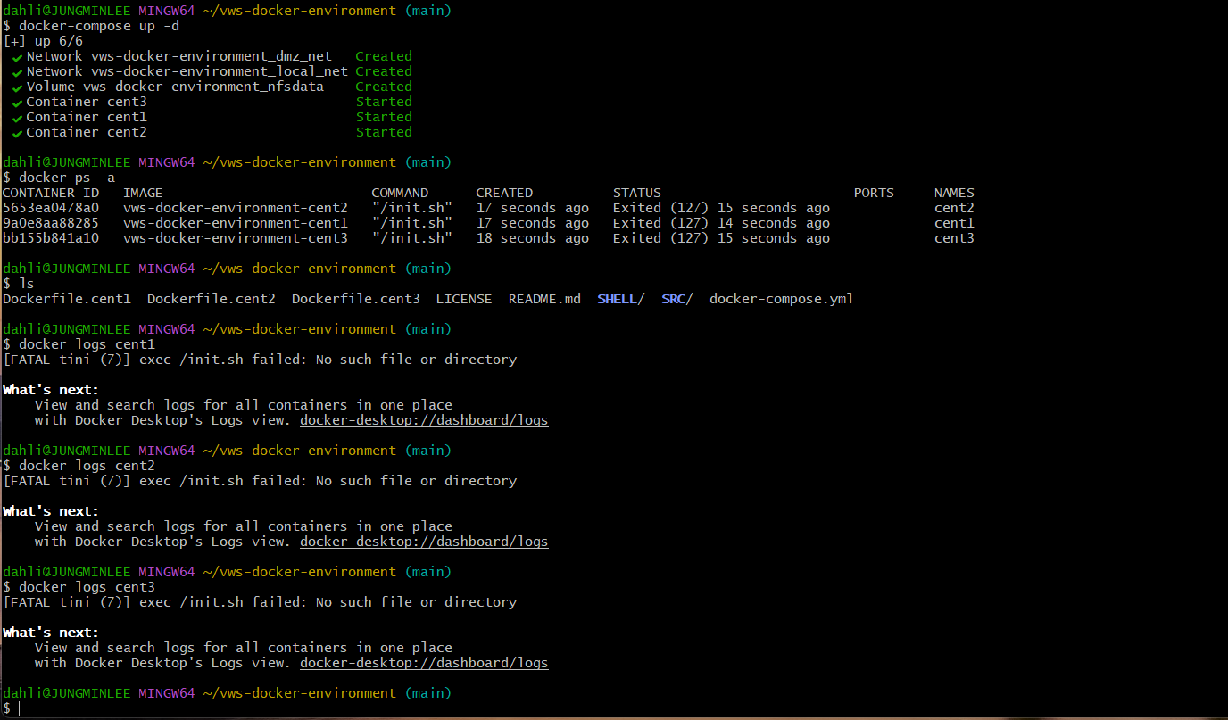Click 'Started' status of Container cent1
The height and width of the screenshot is (720, 1228).
click(384, 117)
